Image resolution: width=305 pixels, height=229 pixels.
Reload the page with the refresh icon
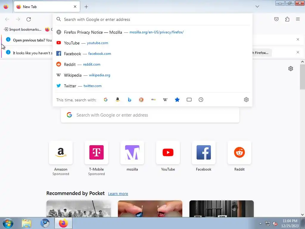click(x=29, y=19)
